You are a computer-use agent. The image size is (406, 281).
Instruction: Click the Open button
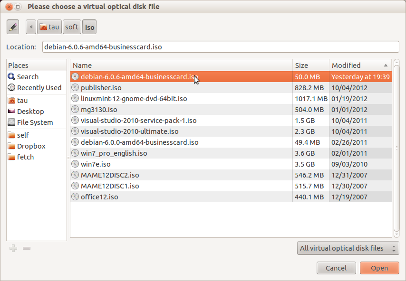(x=379, y=268)
